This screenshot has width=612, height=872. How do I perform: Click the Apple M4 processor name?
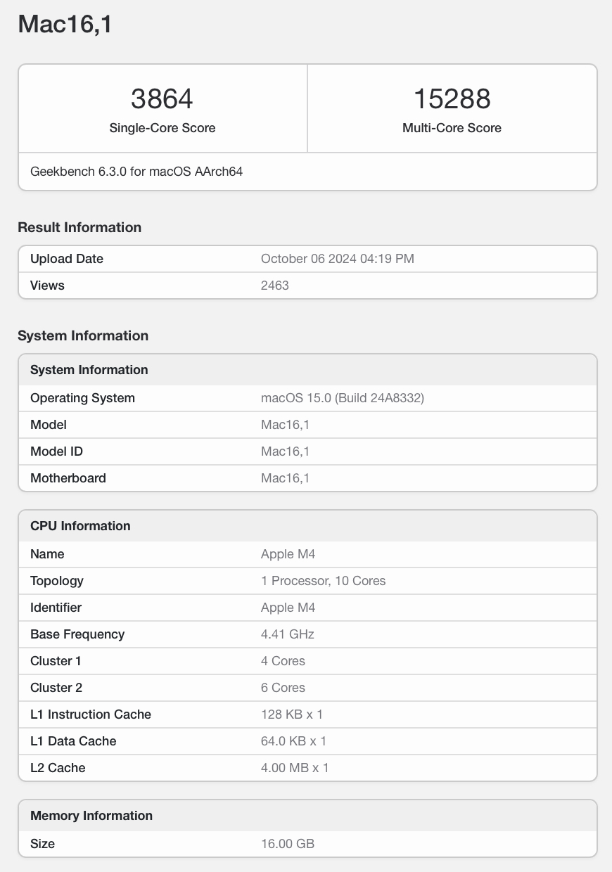click(288, 554)
